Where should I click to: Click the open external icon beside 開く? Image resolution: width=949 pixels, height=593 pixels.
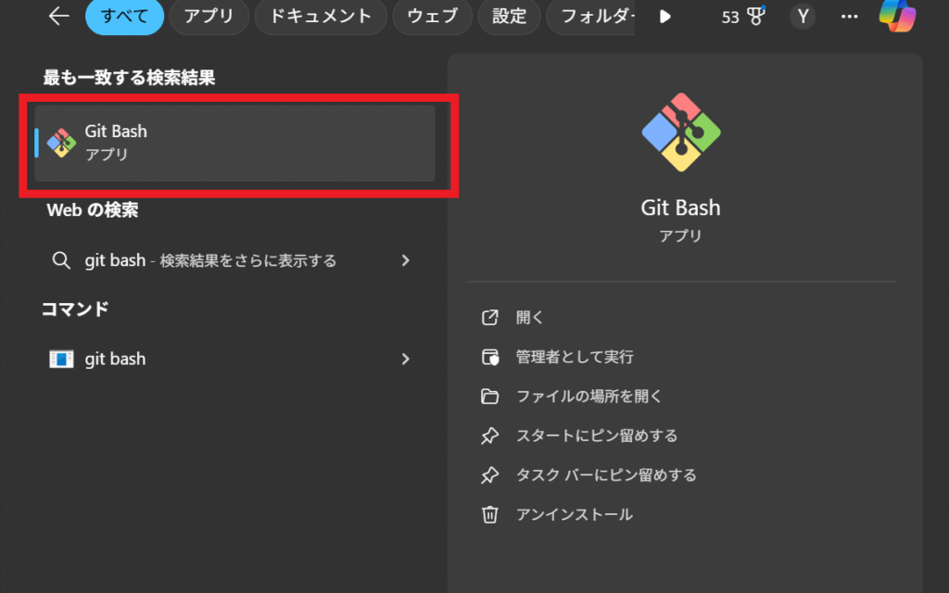coord(489,317)
